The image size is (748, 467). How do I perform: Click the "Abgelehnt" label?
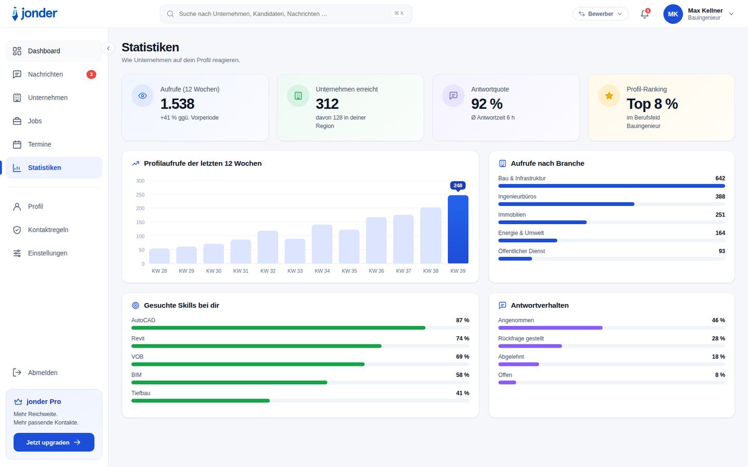(x=511, y=357)
